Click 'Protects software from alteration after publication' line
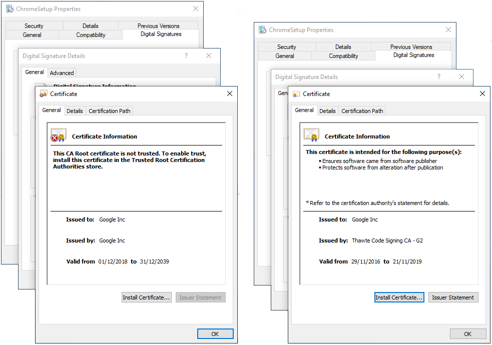The image size is (492, 345). click(x=382, y=167)
